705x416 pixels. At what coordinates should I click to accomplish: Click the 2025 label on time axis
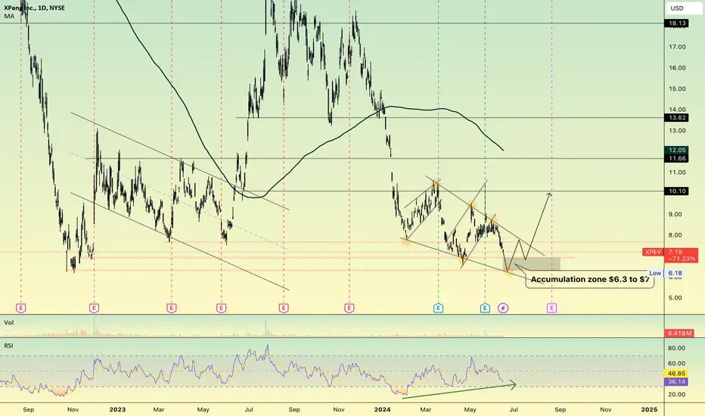649,410
